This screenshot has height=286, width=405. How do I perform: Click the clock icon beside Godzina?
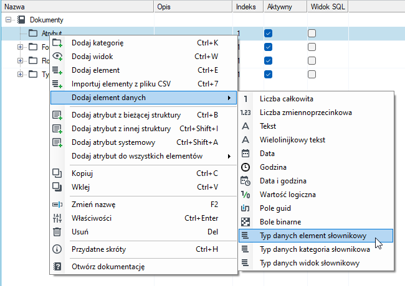point(245,167)
